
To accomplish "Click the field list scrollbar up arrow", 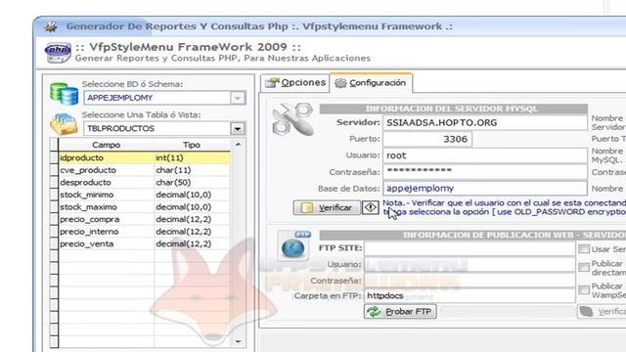I will coord(239,144).
